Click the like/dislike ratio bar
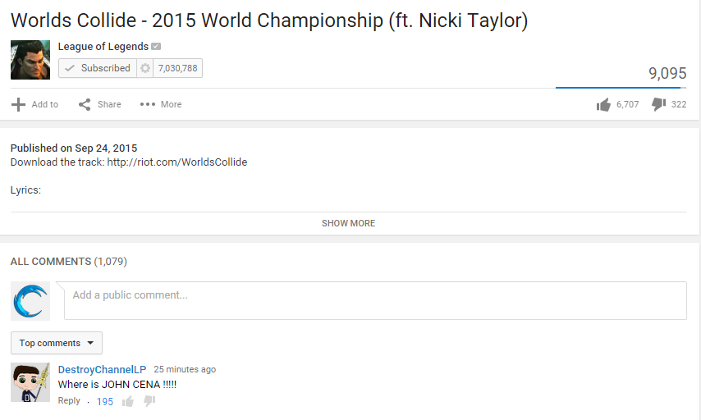Viewport: 701px width, 420px height. pos(621,88)
